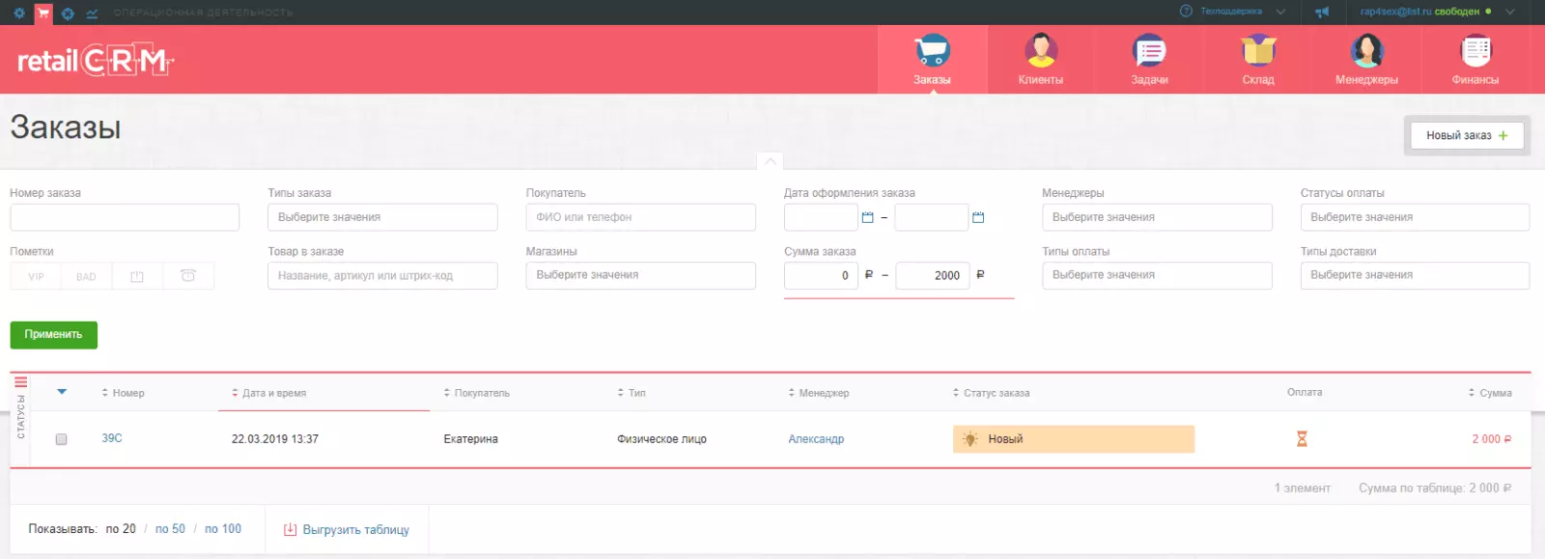Sort table by Номер column
The height and width of the screenshot is (559, 1545).
123,393
